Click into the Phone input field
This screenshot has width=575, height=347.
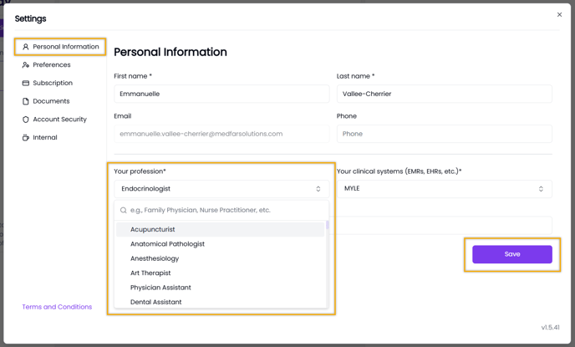click(444, 134)
